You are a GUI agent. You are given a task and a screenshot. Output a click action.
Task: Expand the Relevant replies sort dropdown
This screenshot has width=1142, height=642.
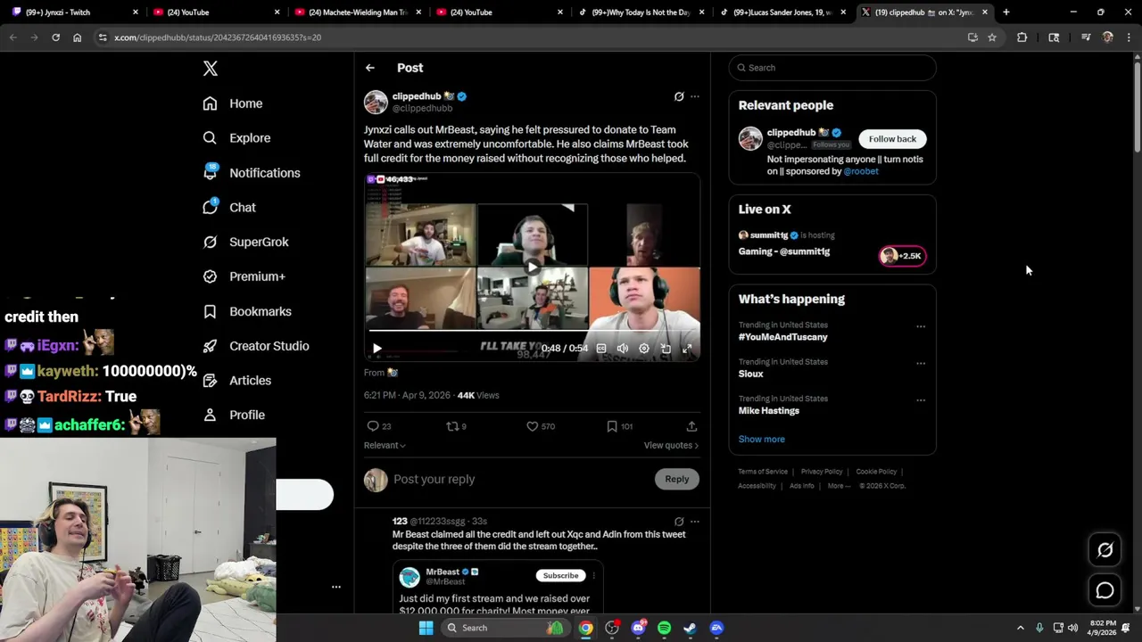(x=385, y=445)
